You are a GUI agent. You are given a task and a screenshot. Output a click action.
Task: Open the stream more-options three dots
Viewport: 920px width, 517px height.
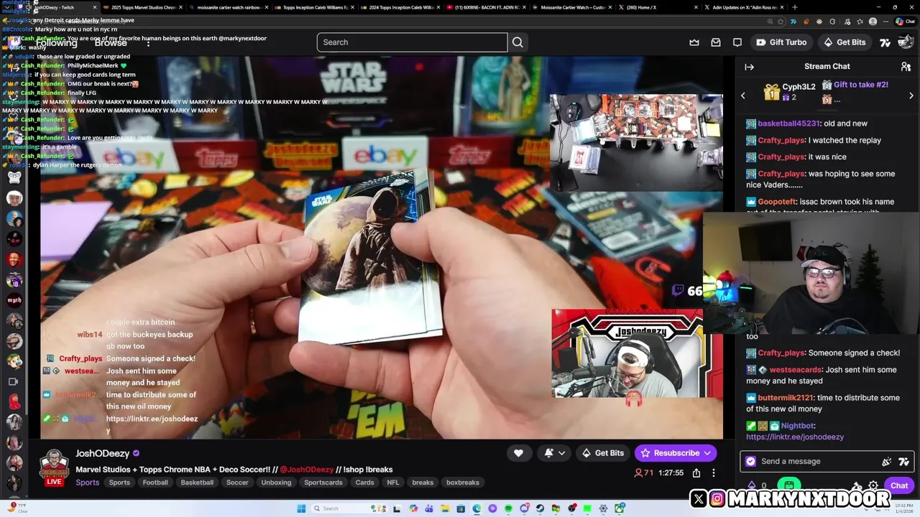(714, 472)
